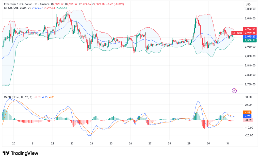Click the green 2,958.51 lower band label
The width and height of the screenshot is (260, 160).
click(x=250, y=40)
